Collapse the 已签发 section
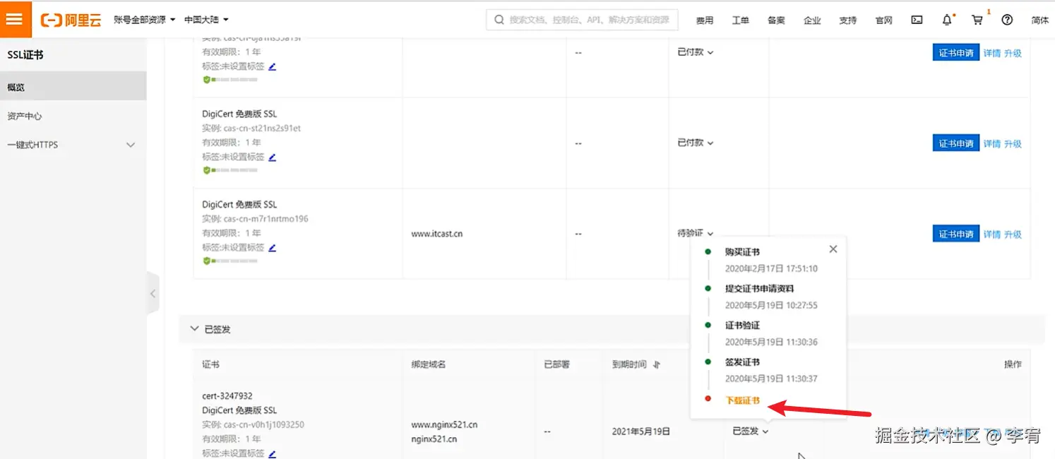The image size is (1055, 459). [x=194, y=329]
